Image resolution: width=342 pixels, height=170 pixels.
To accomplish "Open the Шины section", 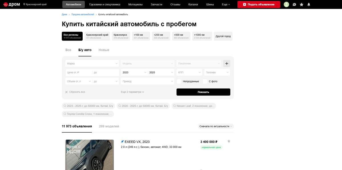I will point(210,4).
